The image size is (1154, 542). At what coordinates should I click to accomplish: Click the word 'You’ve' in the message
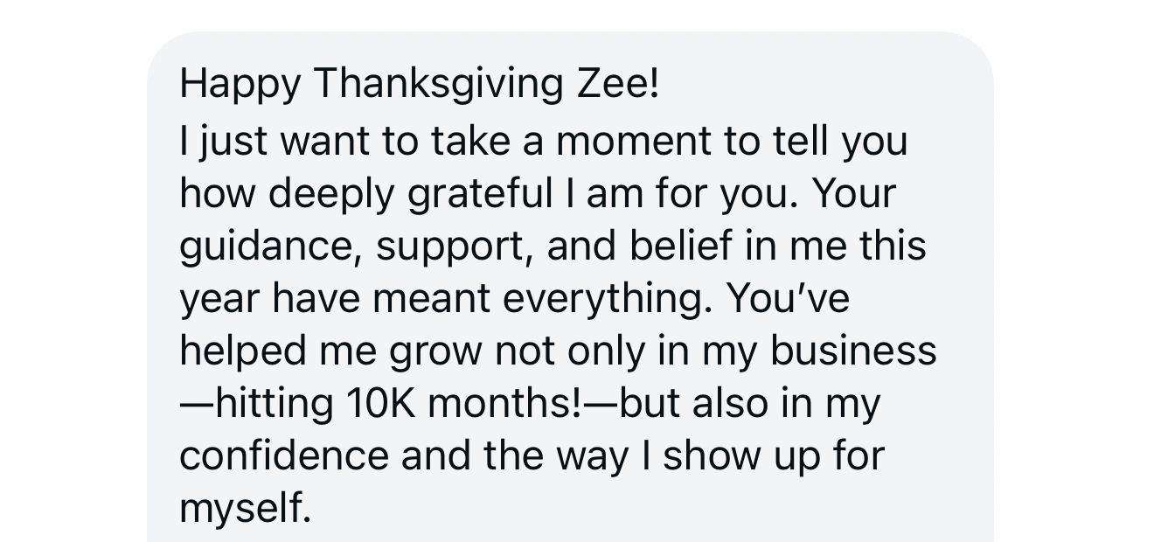tap(788, 299)
